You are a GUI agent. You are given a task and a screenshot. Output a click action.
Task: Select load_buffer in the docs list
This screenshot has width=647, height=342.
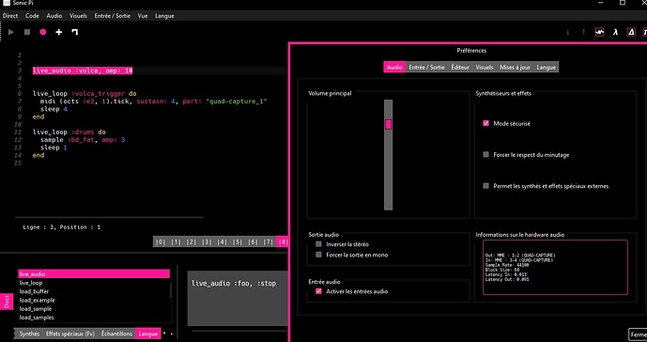click(x=94, y=291)
